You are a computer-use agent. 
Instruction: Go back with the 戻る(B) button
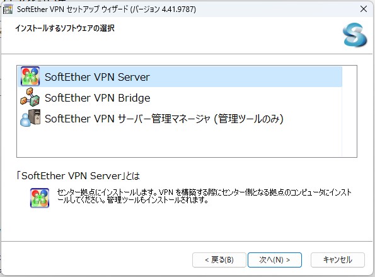pyautogui.click(x=219, y=260)
